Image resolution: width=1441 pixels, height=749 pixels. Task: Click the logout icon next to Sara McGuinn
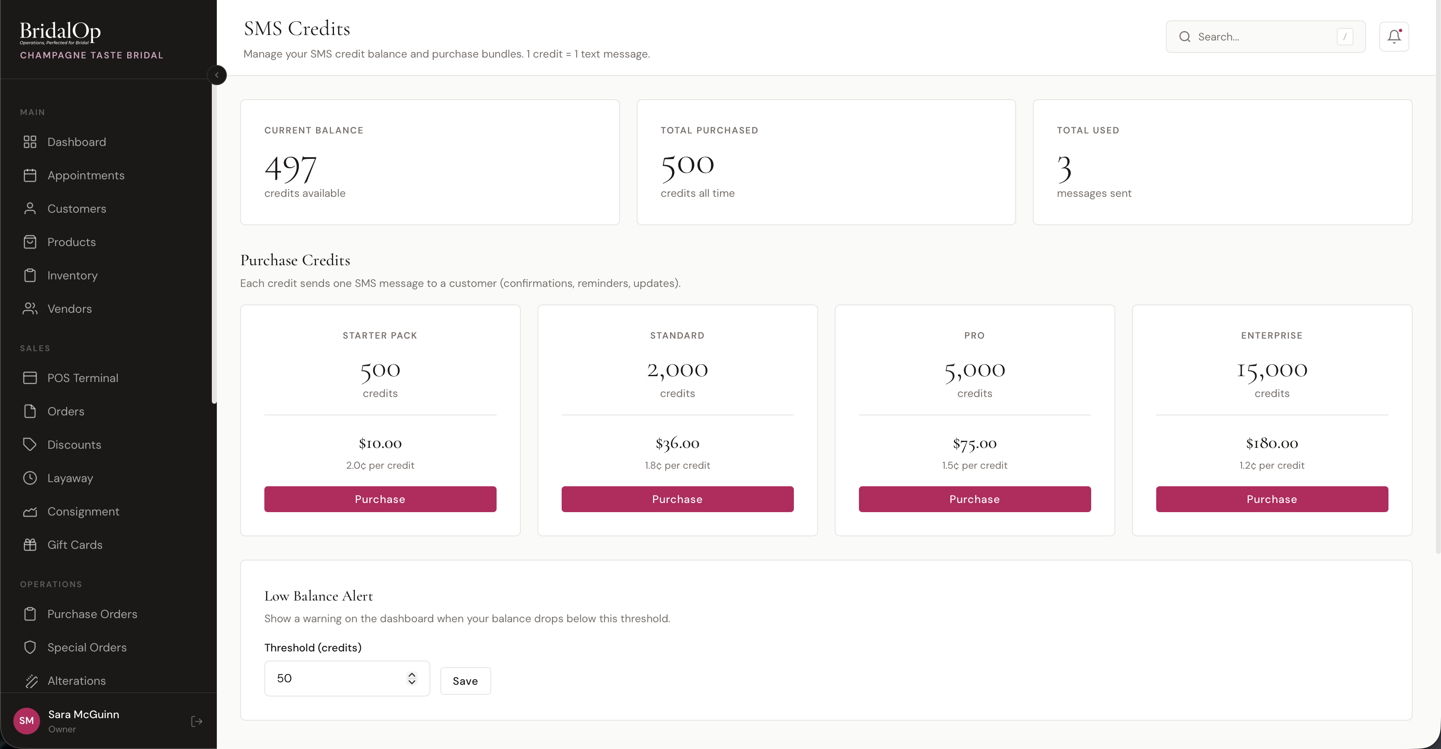click(x=196, y=721)
